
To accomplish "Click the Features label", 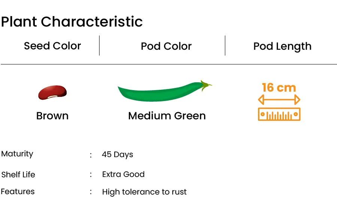I will 18,192.
